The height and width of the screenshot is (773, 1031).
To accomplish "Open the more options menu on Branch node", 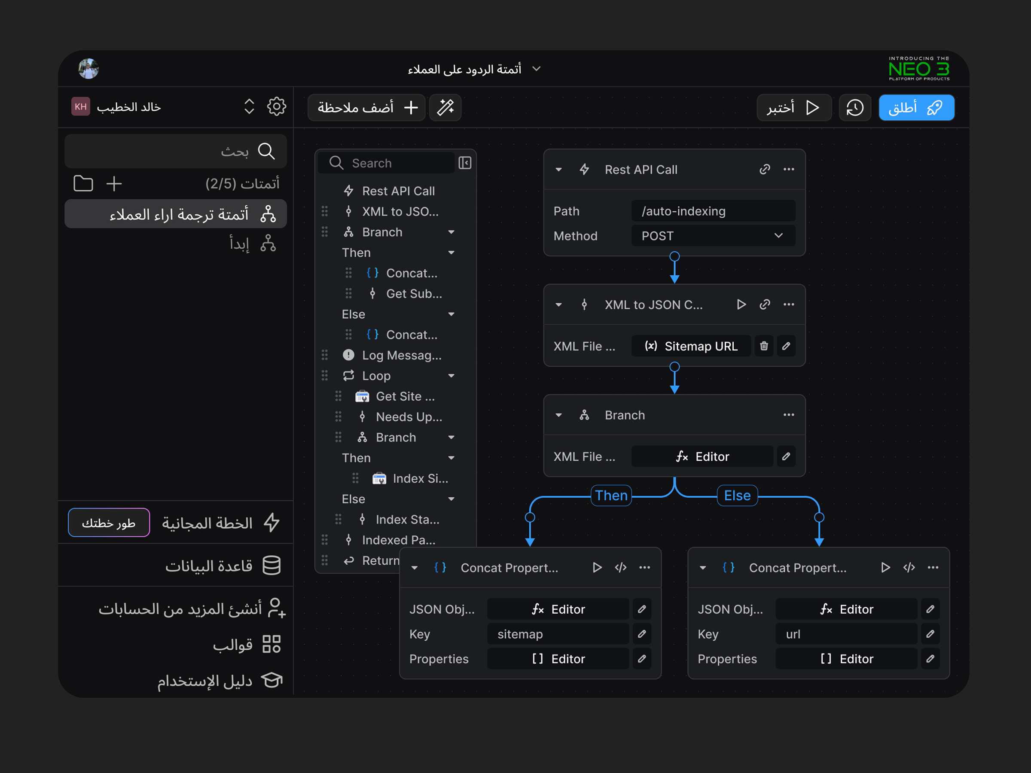I will (789, 415).
